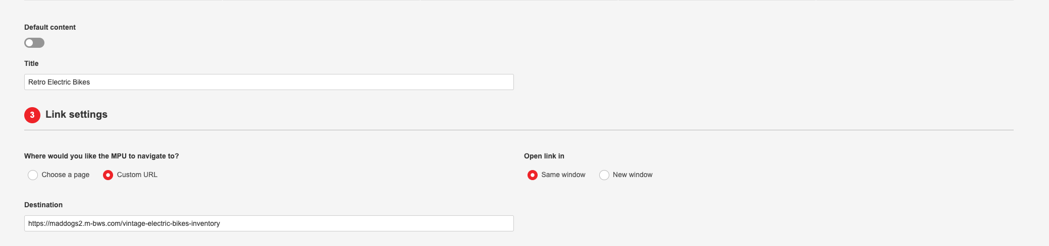1049x246 pixels.
Task: Click the 'Choose a page' option text
Action: [66, 175]
